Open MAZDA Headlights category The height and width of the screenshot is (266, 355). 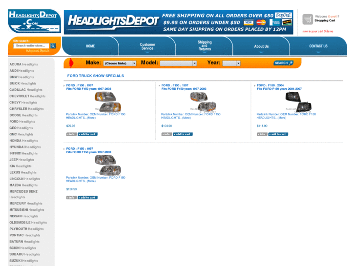(23, 185)
